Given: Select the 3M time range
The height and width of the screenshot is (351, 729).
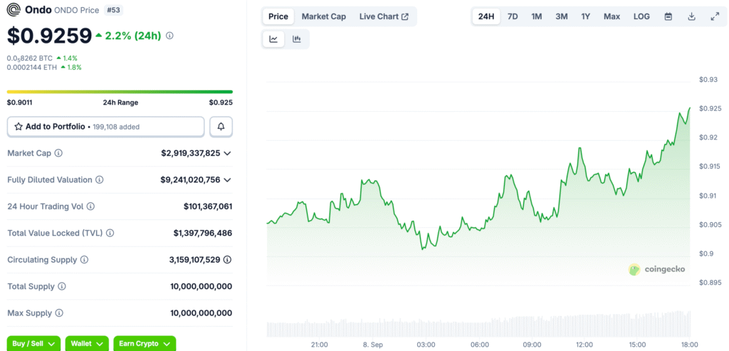Looking at the screenshot, I should pos(561,17).
